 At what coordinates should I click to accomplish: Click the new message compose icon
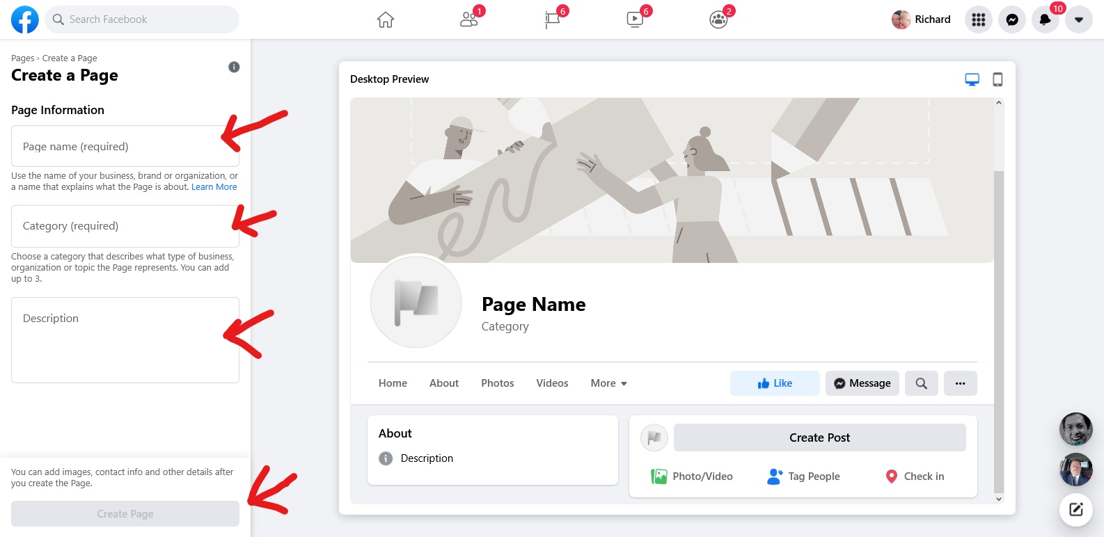click(1076, 509)
